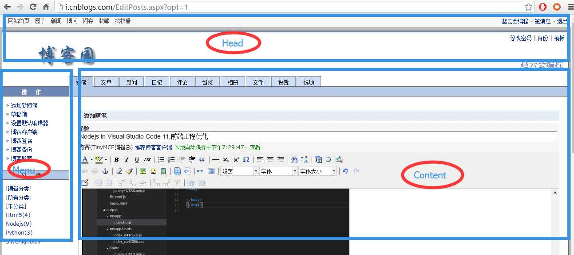The image size is (574, 255).
Task: Open 添加新随笔 in the sidebar
Action: point(24,105)
